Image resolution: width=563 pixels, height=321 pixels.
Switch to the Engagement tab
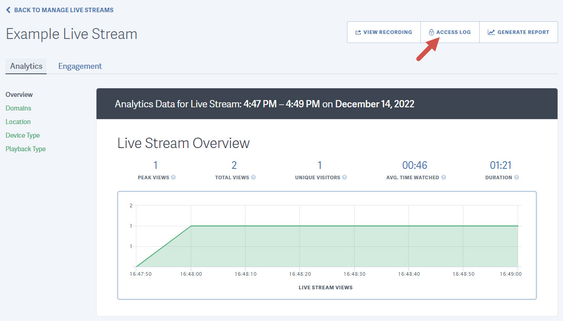click(x=80, y=66)
